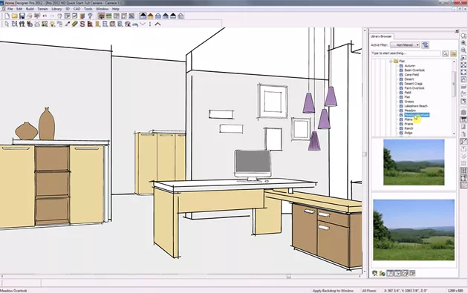Open the Library menu
Image resolution: width=468 pixels, height=293 pixels.
[56, 9]
